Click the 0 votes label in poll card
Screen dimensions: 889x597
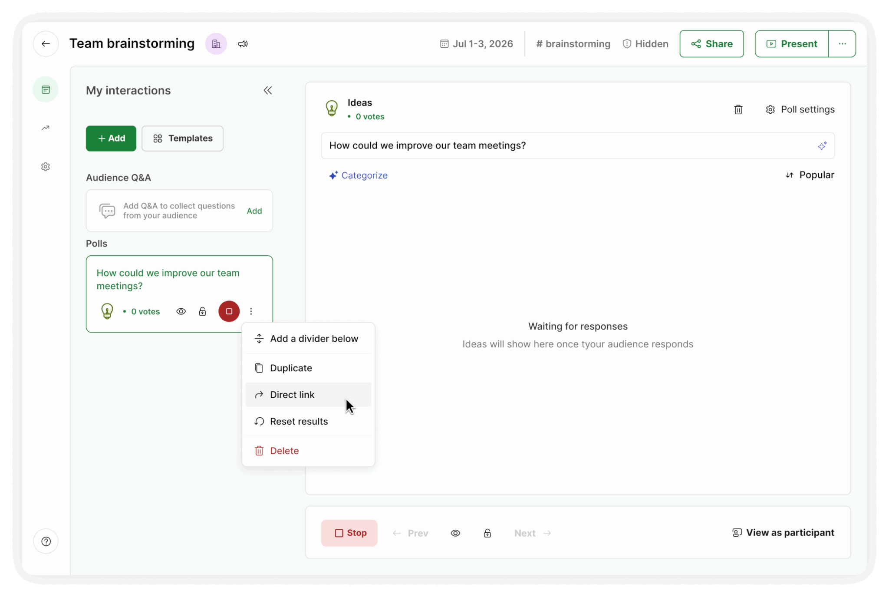tap(145, 312)
